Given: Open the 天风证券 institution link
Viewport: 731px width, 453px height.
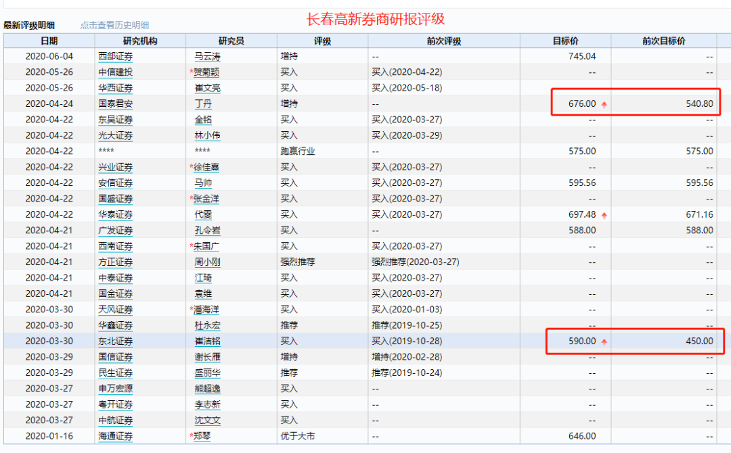Looking at the screenshot, I should pyautogui.click(x=116, y=310).
